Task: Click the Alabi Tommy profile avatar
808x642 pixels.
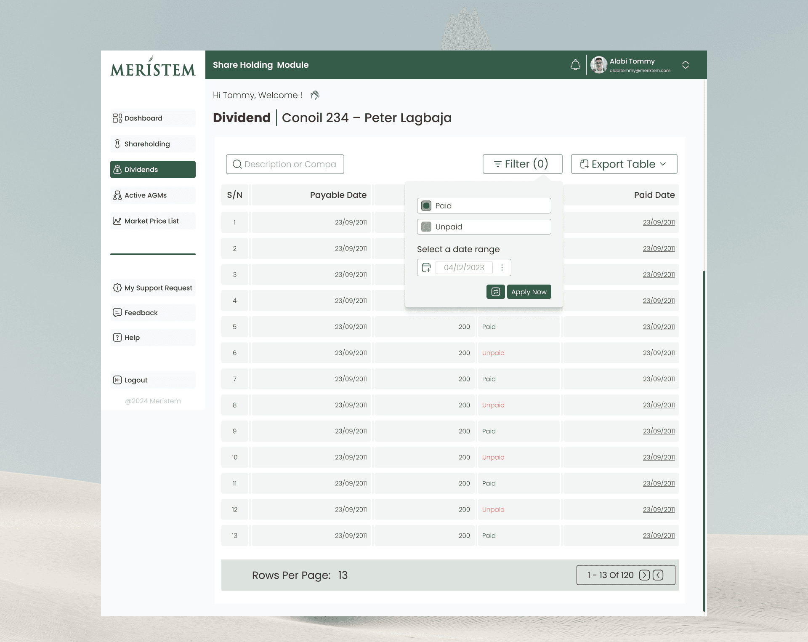Action: 598,65
